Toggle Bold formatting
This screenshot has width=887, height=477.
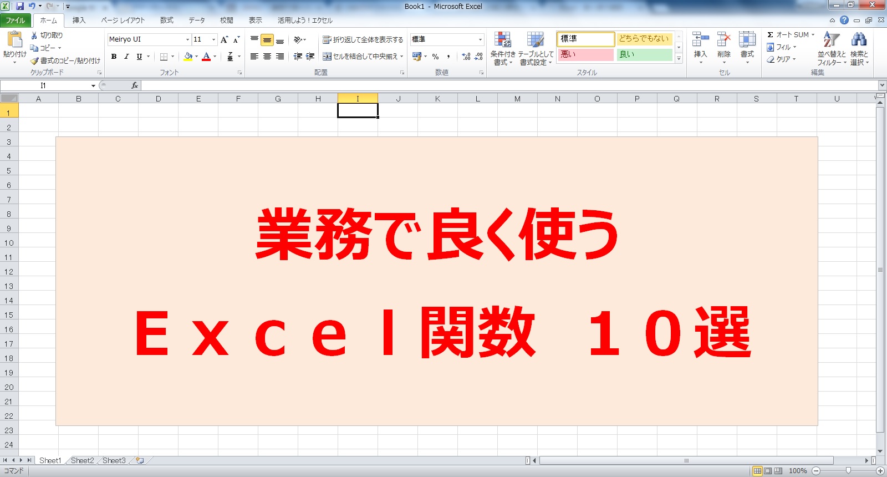(x=114, y=57)
